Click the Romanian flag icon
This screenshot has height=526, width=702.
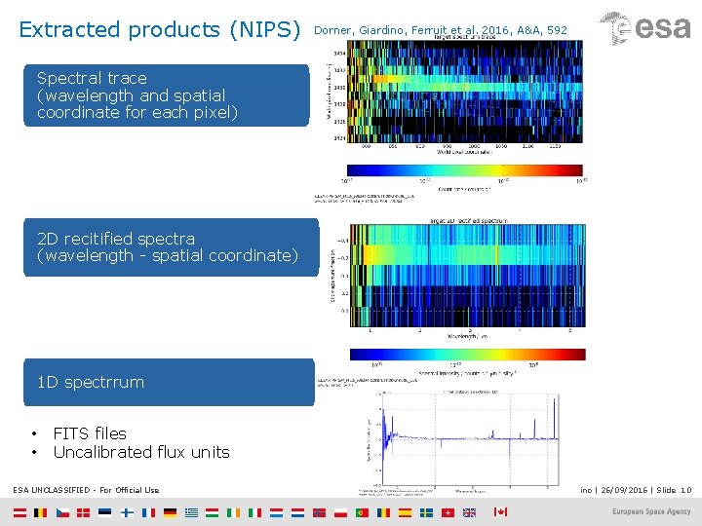click(384, 512)
